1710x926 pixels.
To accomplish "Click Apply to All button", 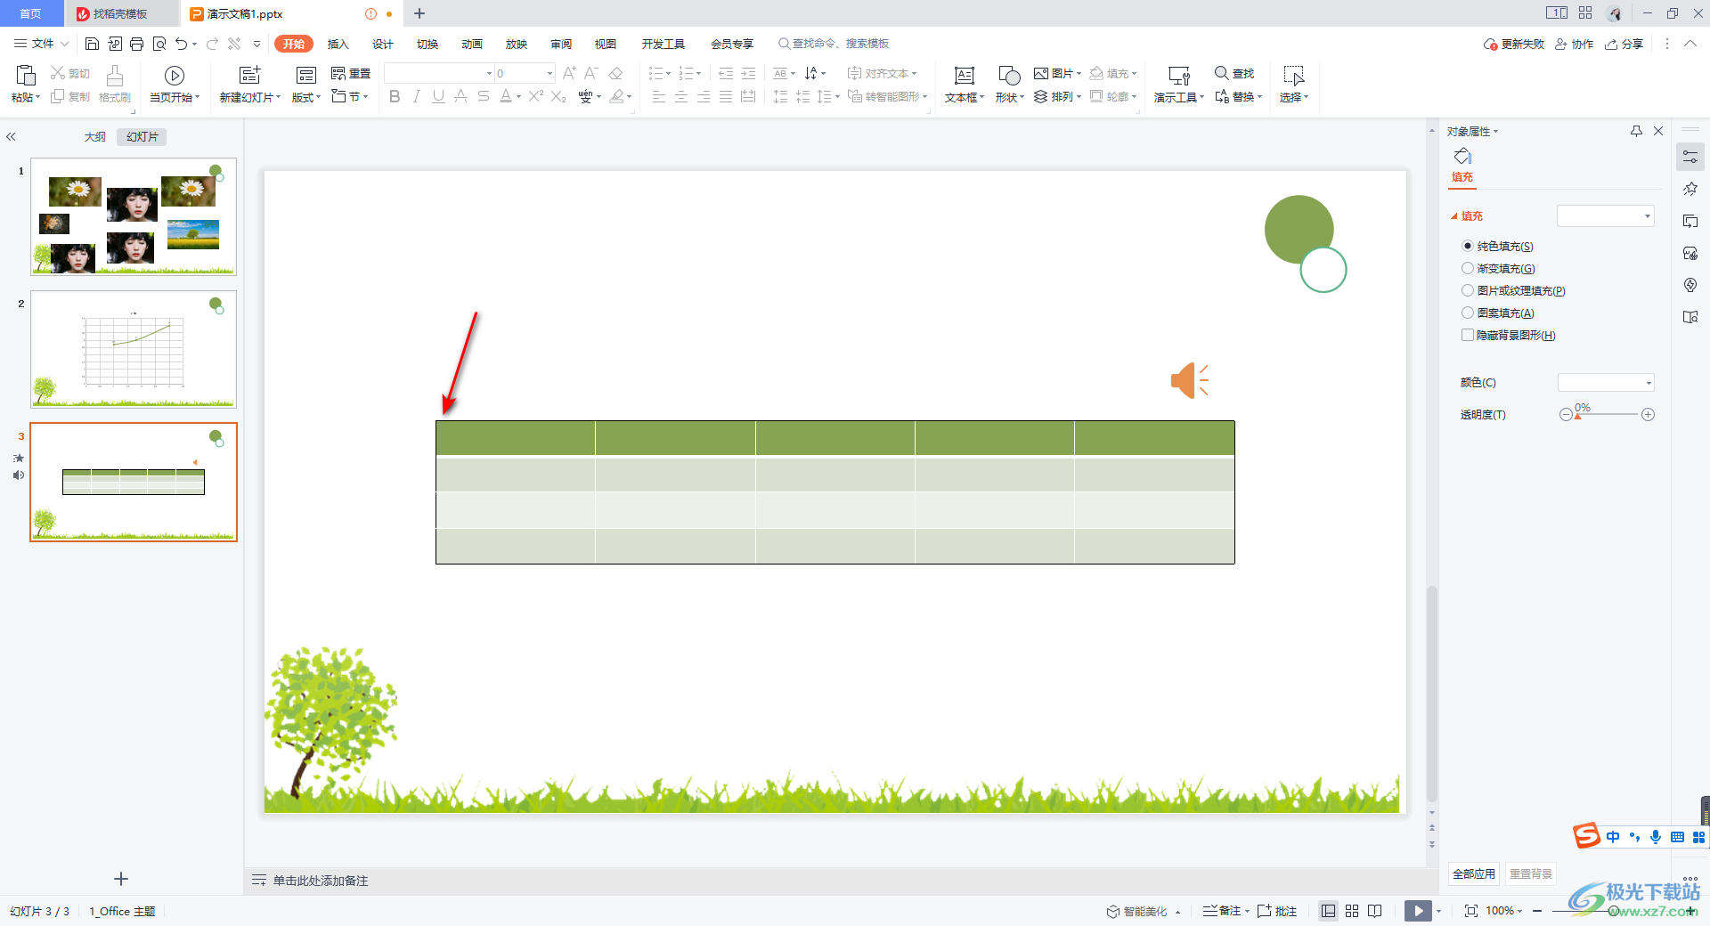I will pyautogui.click(x=1474, y=873).
